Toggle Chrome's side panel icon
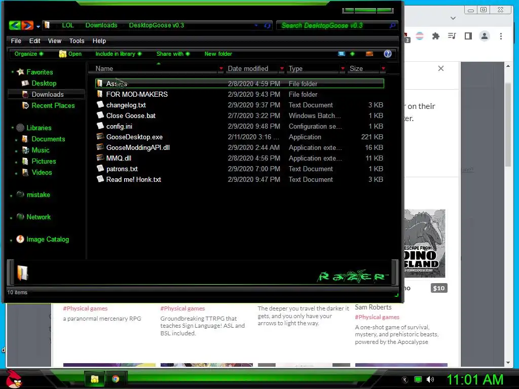This screenshot has height=389, width=519. tap(468, 36)
